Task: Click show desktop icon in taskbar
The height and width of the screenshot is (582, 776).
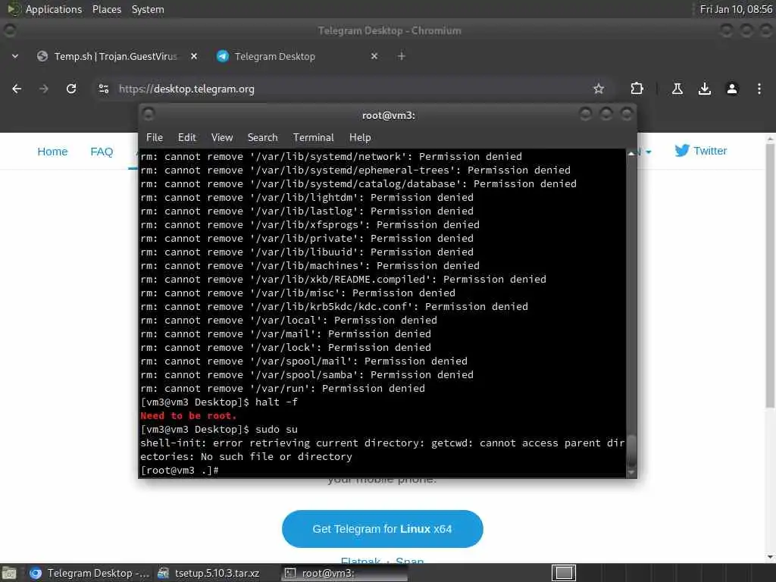Action: coord(9,573)
